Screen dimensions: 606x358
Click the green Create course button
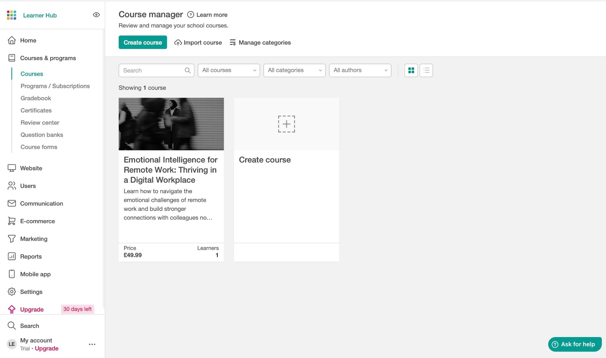143,42
